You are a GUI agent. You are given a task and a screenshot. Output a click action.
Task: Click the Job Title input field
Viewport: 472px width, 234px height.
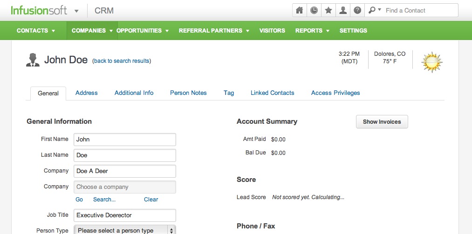tap(125, 215)
